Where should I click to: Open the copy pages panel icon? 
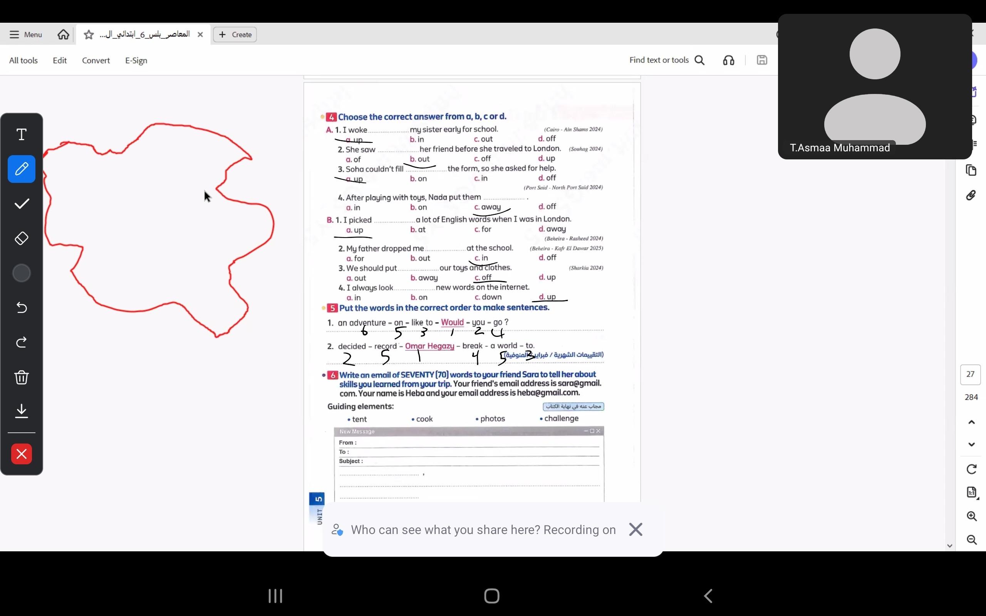pos(971,170)
